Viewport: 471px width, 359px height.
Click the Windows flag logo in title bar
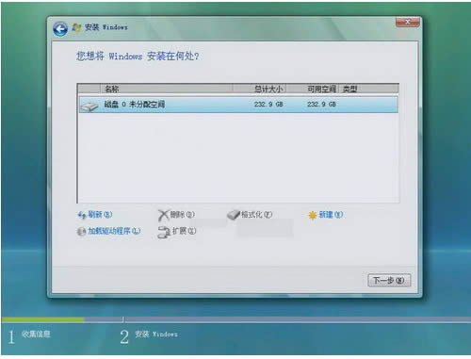pos(76,27)
